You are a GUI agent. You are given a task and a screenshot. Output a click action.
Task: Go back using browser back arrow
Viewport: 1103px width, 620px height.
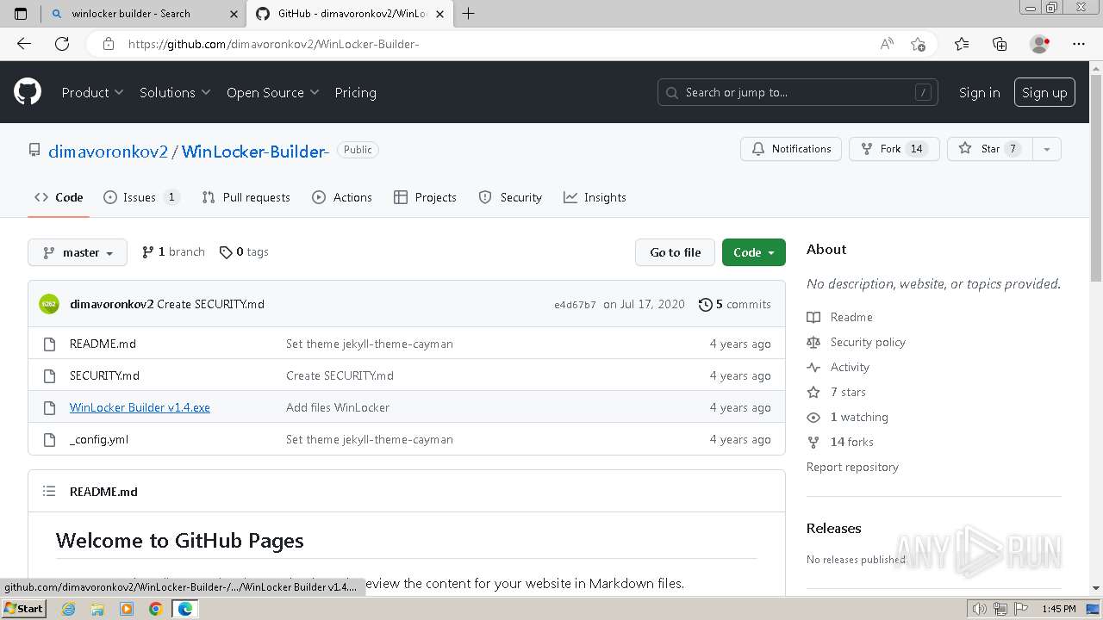(24, 44)
